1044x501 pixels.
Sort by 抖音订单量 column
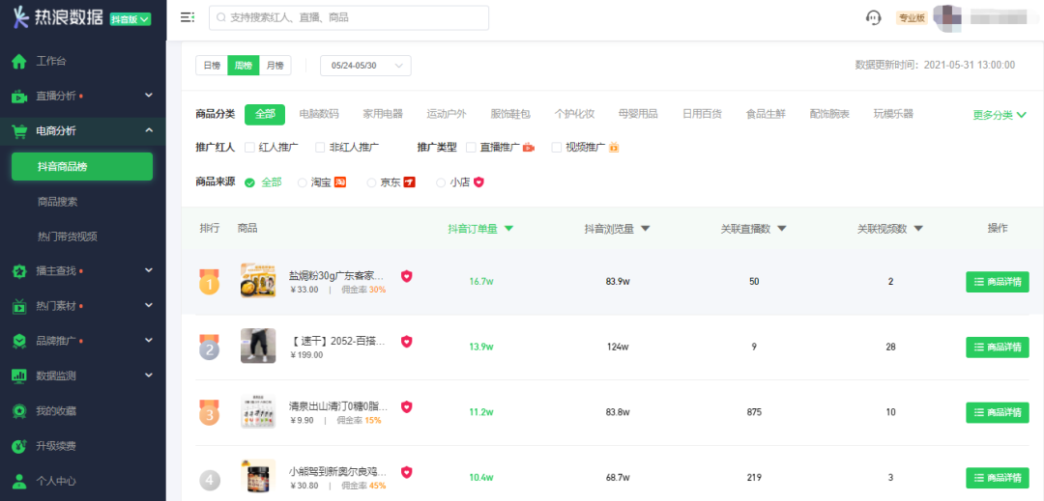coord(480,229)
